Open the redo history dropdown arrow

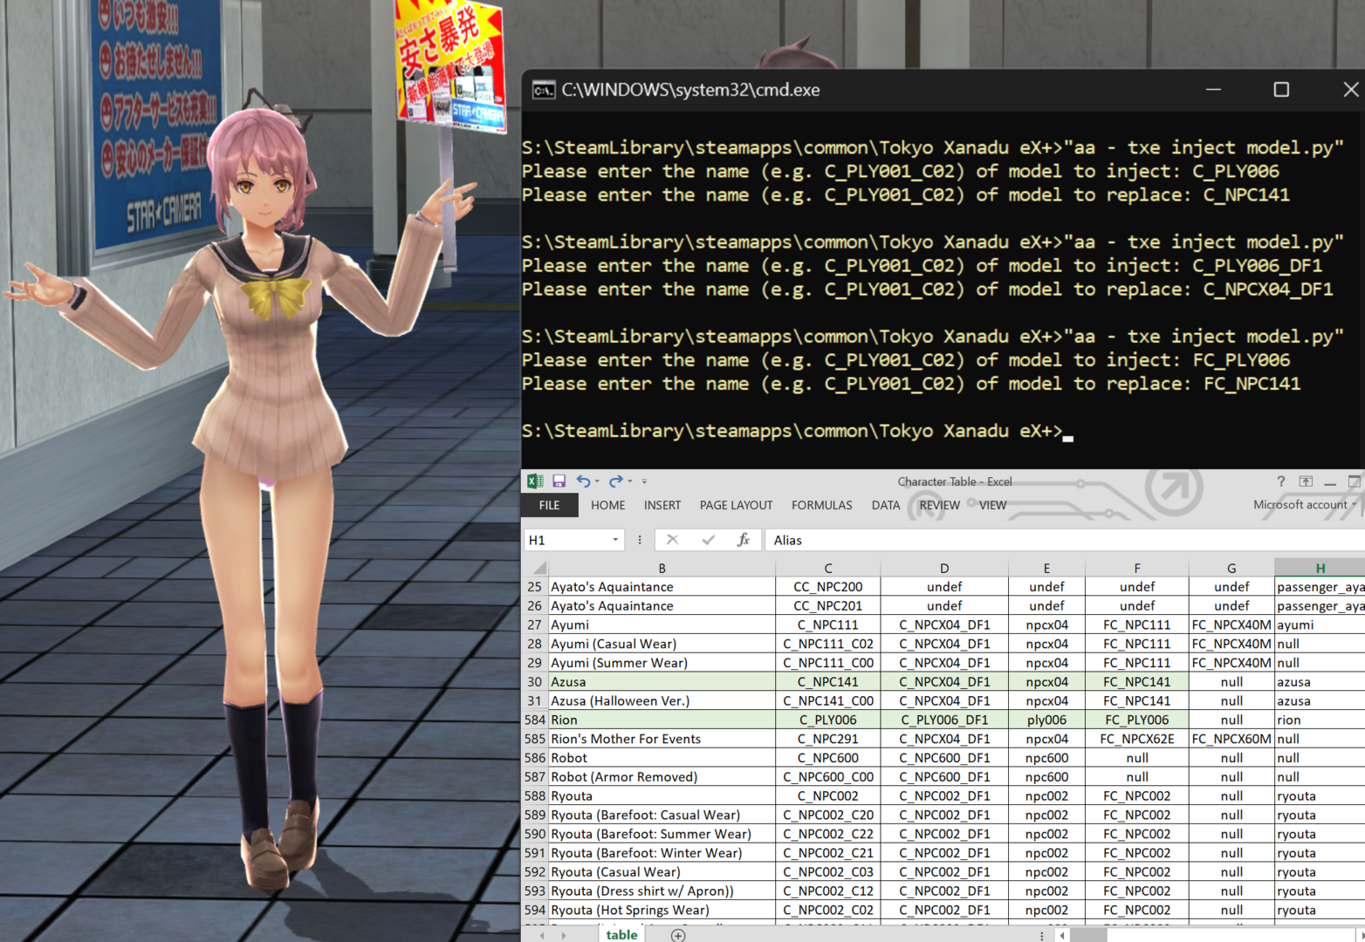coord(630,481)
